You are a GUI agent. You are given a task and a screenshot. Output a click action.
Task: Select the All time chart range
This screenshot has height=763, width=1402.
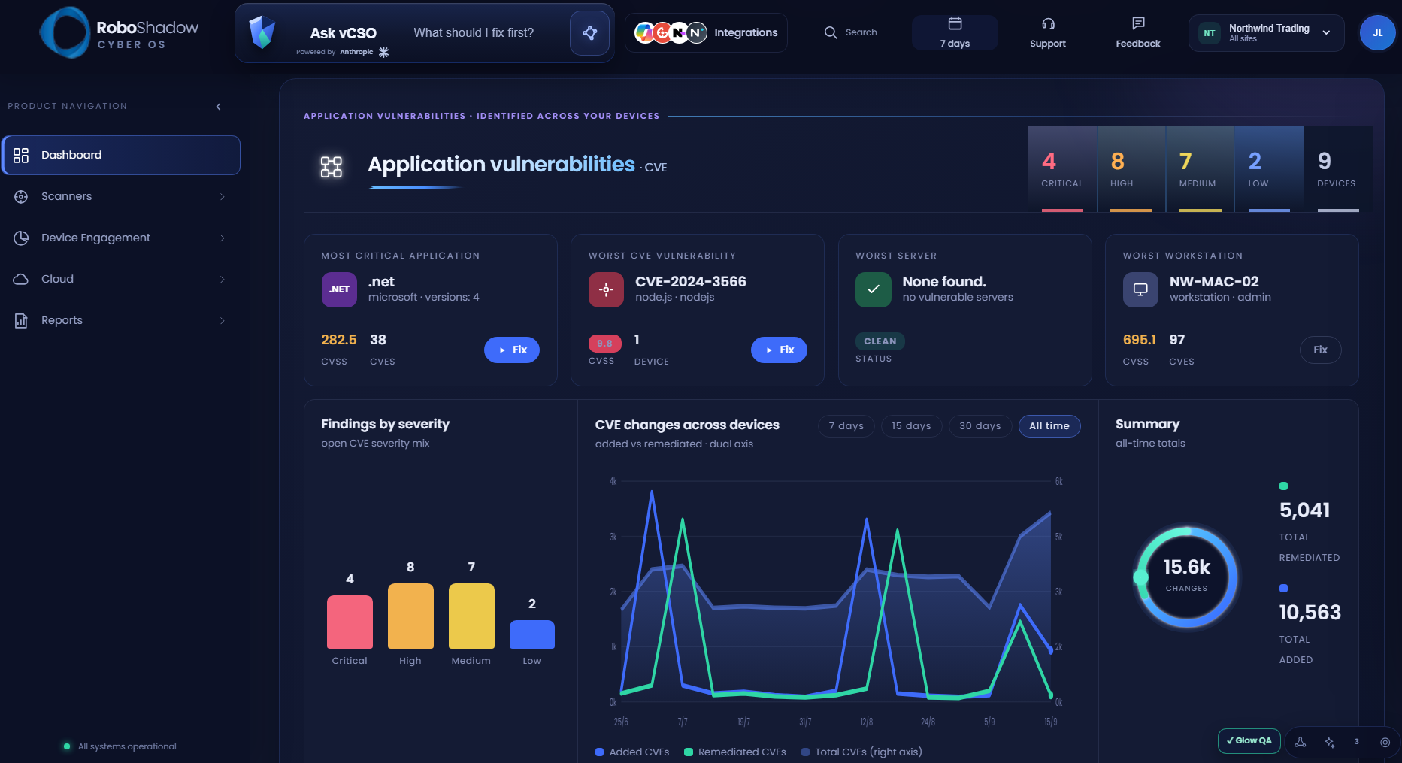tap(1049, 426)
